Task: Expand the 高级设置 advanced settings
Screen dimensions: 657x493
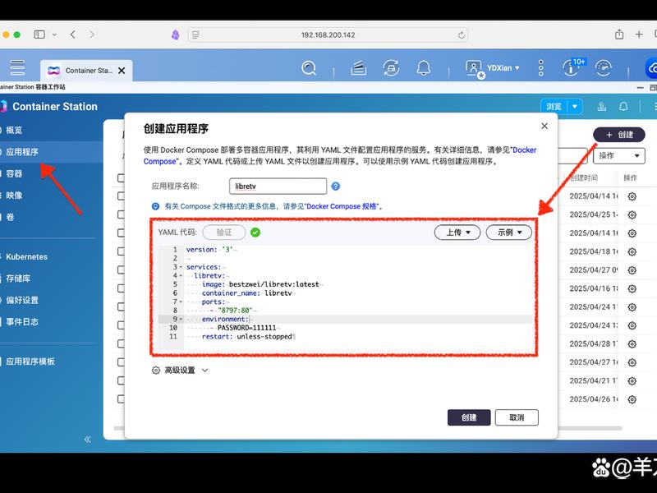Action: pos(180,371)
